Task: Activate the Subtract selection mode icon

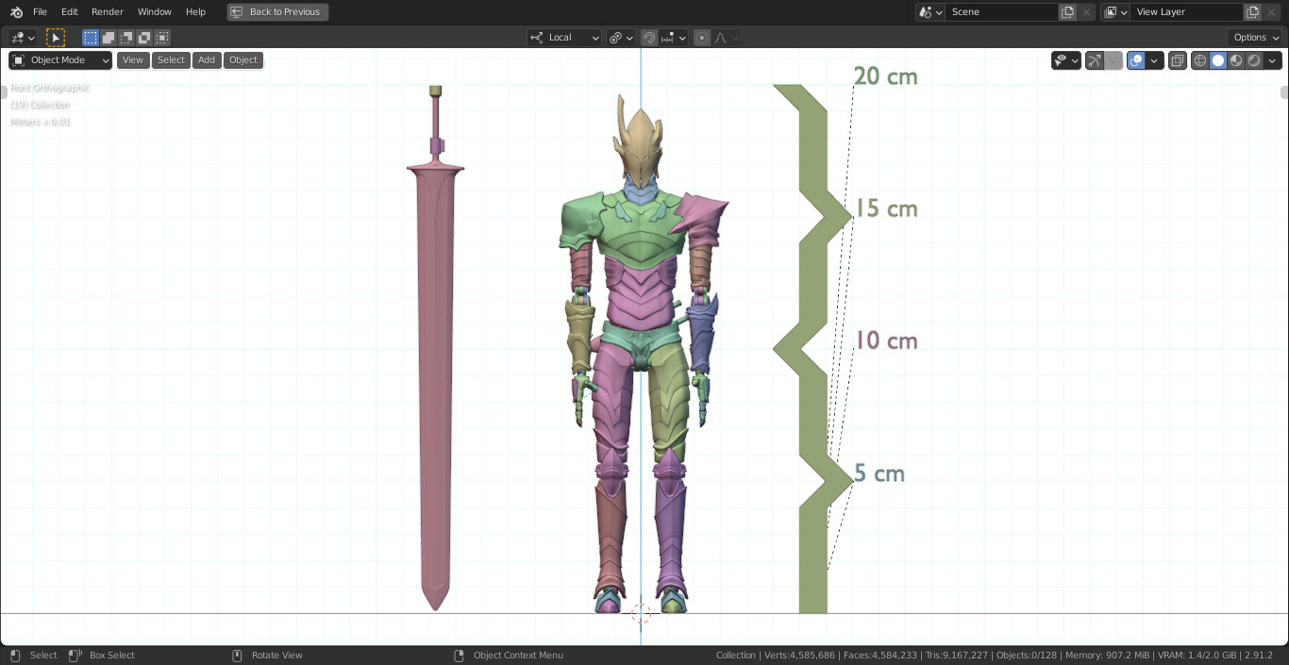Action: [126, 38]
